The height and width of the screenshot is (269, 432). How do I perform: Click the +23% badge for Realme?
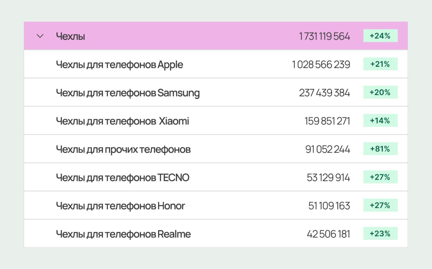(x=380, y=234)
